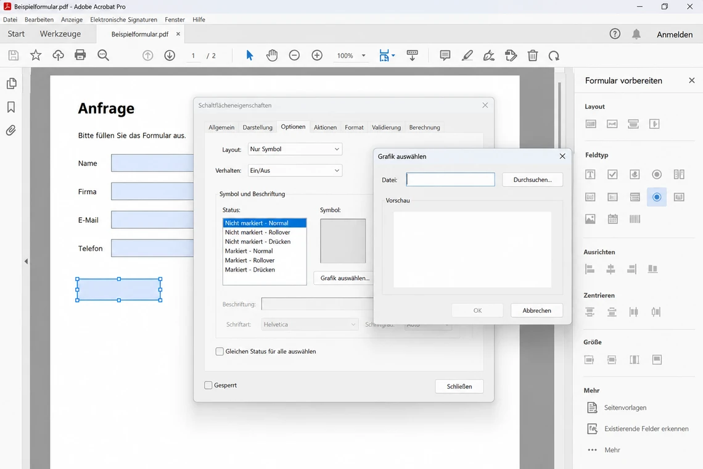This screenshot has width=703, height=469.
Task: Select 'Markiert - Normal' in Status list
Action: 265,251
